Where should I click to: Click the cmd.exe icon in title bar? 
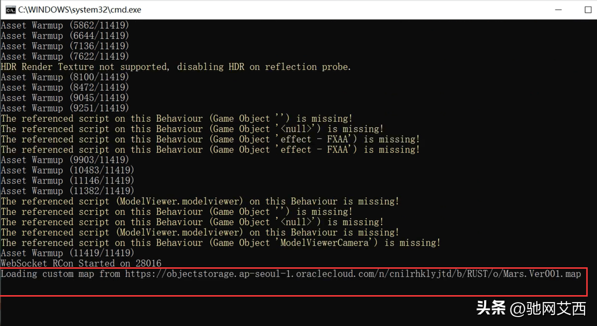point(9,9)
